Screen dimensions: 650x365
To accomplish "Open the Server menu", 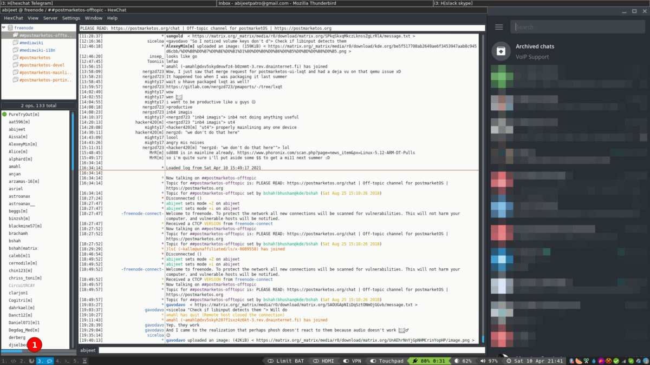I will coord(50,18).
